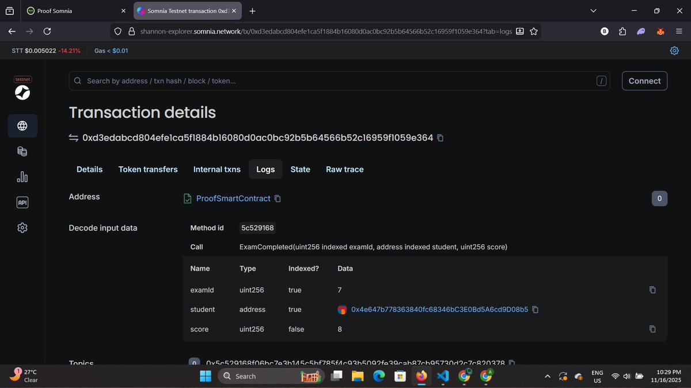Click the verified contract icon beside ProofSmartContract
Image resolution: width=691 pixels, height=388 pixels.
pyautogui.click(x=187, y=198)
